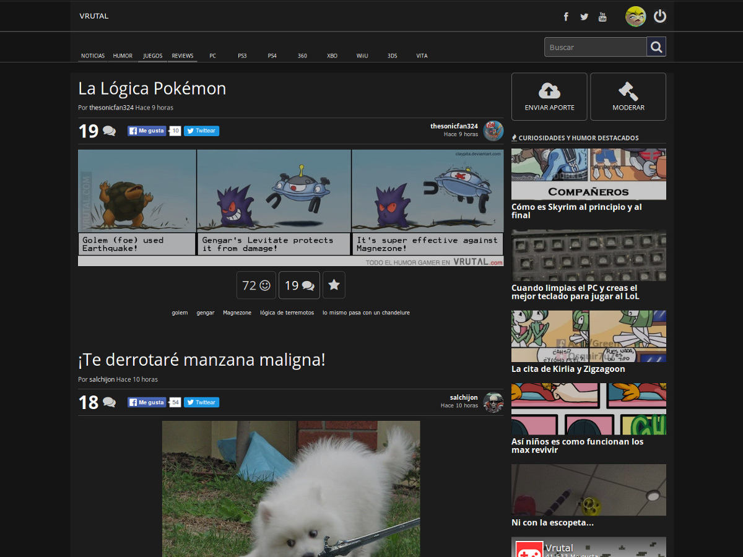This screenshot has height=557, width=743.
Task: Select the WiiU platform tab
Action: click(x=362, y=56)
